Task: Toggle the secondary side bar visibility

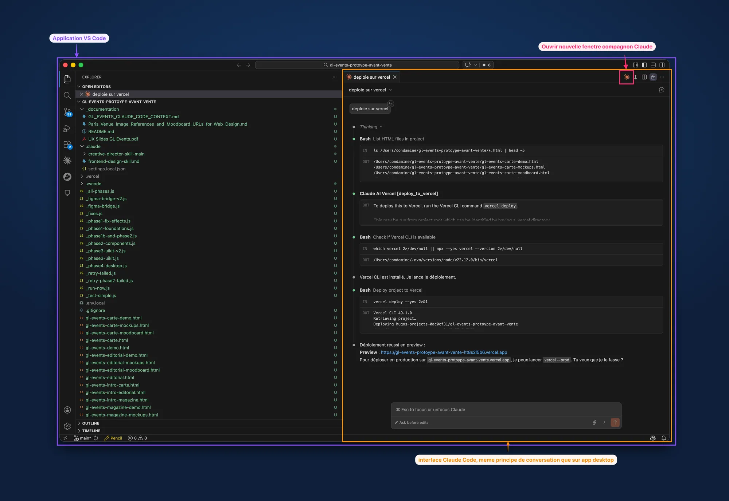Action: coord(662,65)
